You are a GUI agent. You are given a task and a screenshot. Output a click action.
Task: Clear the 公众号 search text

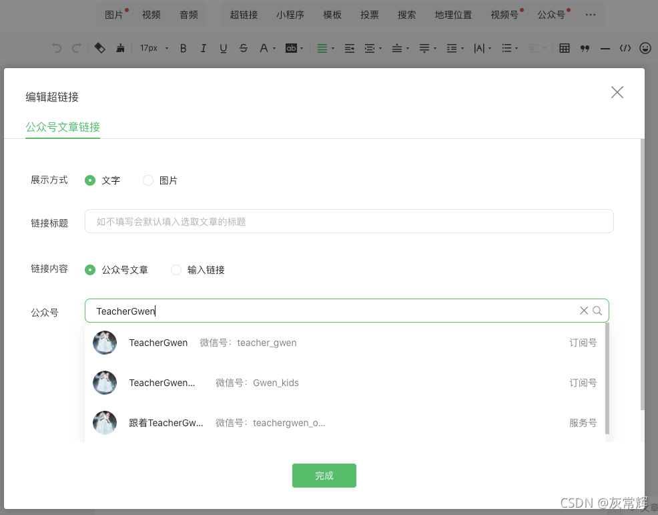point(584,311)
